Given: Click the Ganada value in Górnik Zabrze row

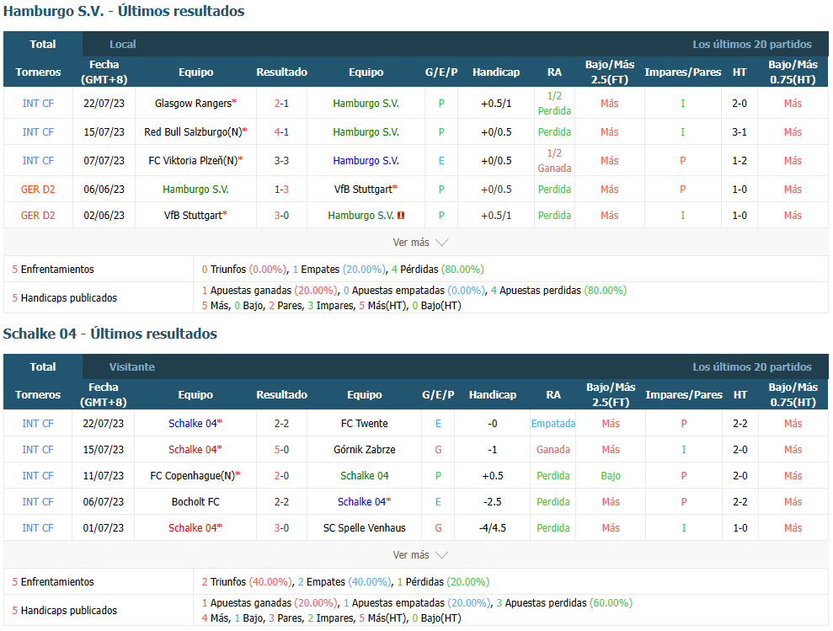Looking at the screenshot, I should pos(553,450).
